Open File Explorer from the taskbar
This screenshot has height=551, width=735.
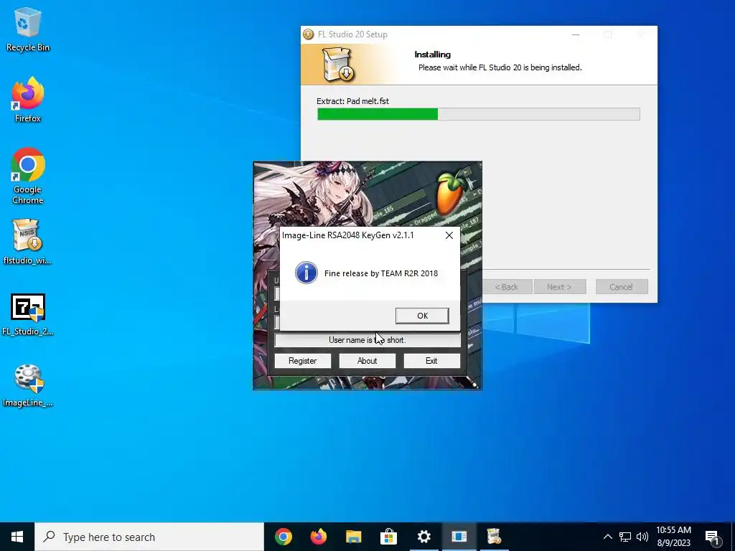354,537
